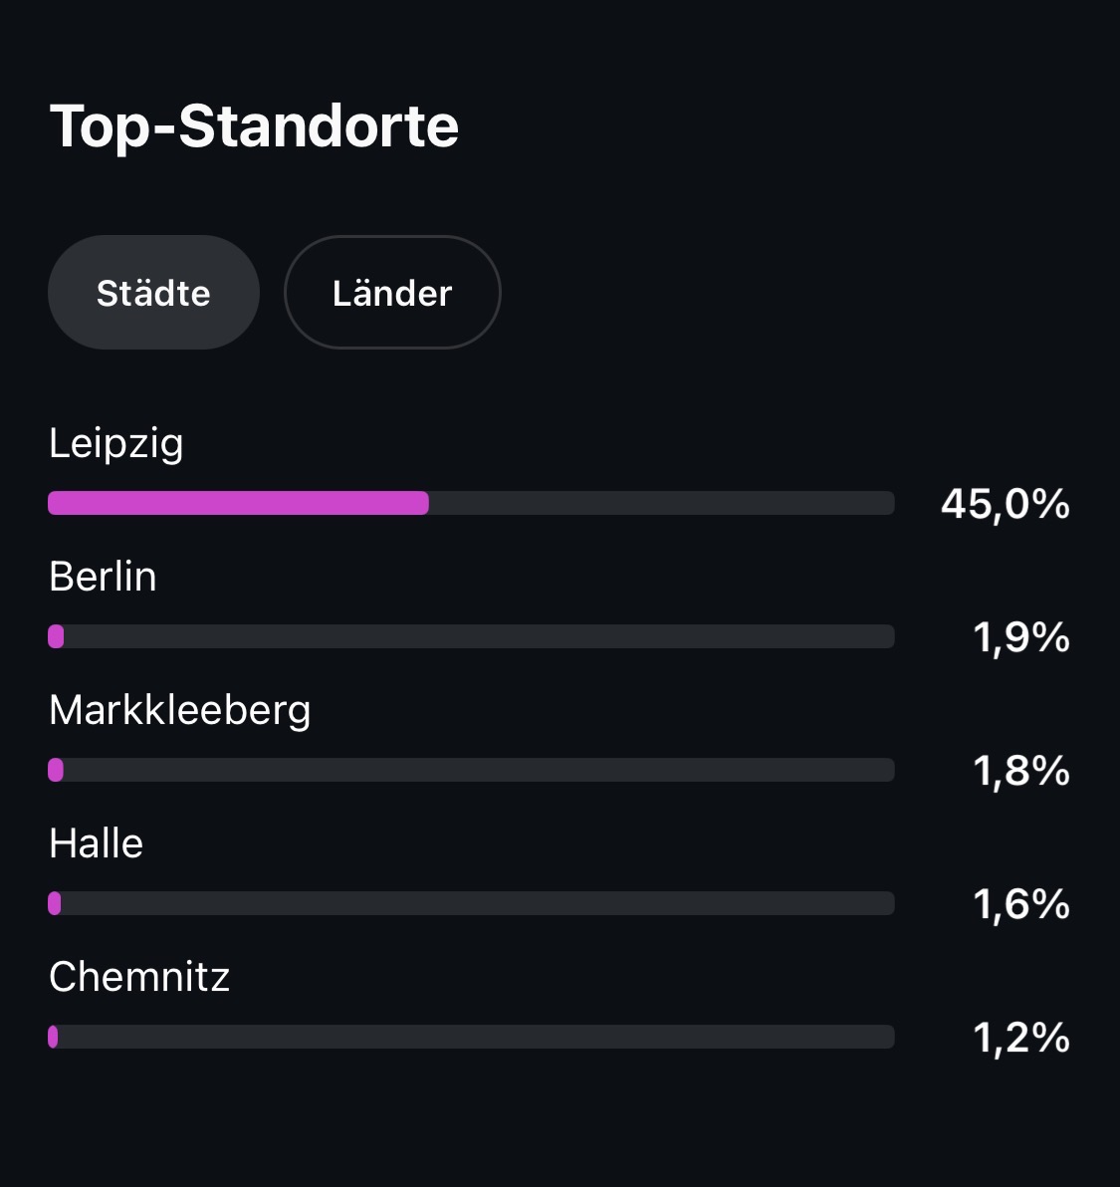This screenshot has width=1120, height=1187.
Task: Click the 45,0% value for Leipzig
Action: pos(1005,504)
